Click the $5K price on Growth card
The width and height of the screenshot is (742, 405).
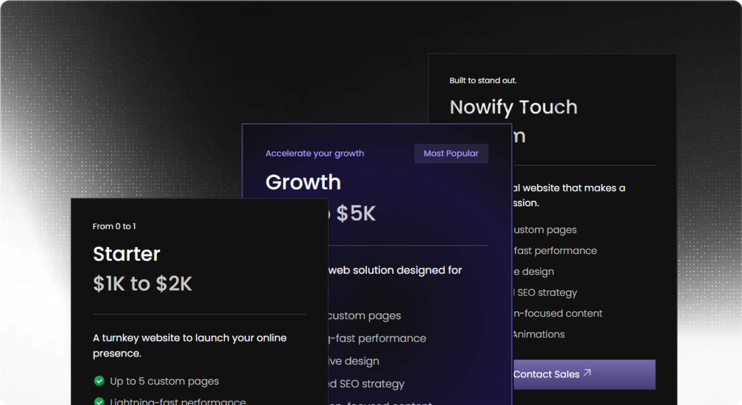356,213
